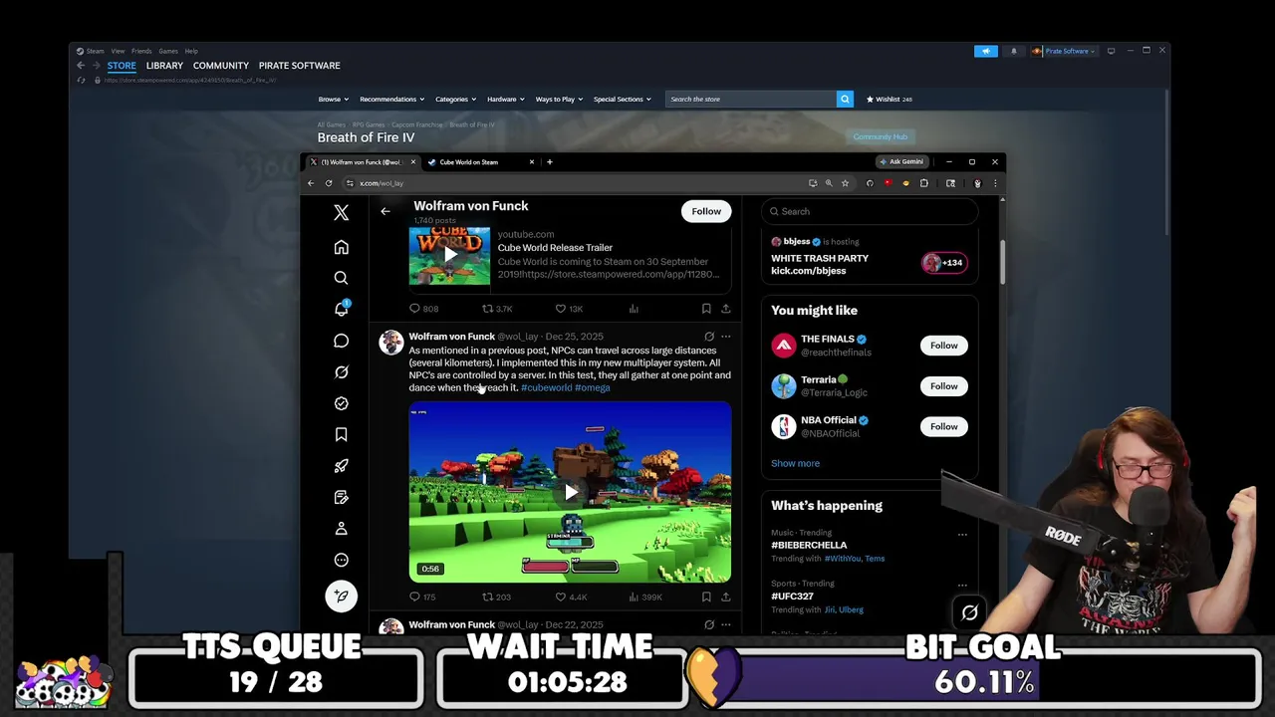Repost the Dec 25 post (203)
Screen dimensions: 1275x717
tap(497, 597)
